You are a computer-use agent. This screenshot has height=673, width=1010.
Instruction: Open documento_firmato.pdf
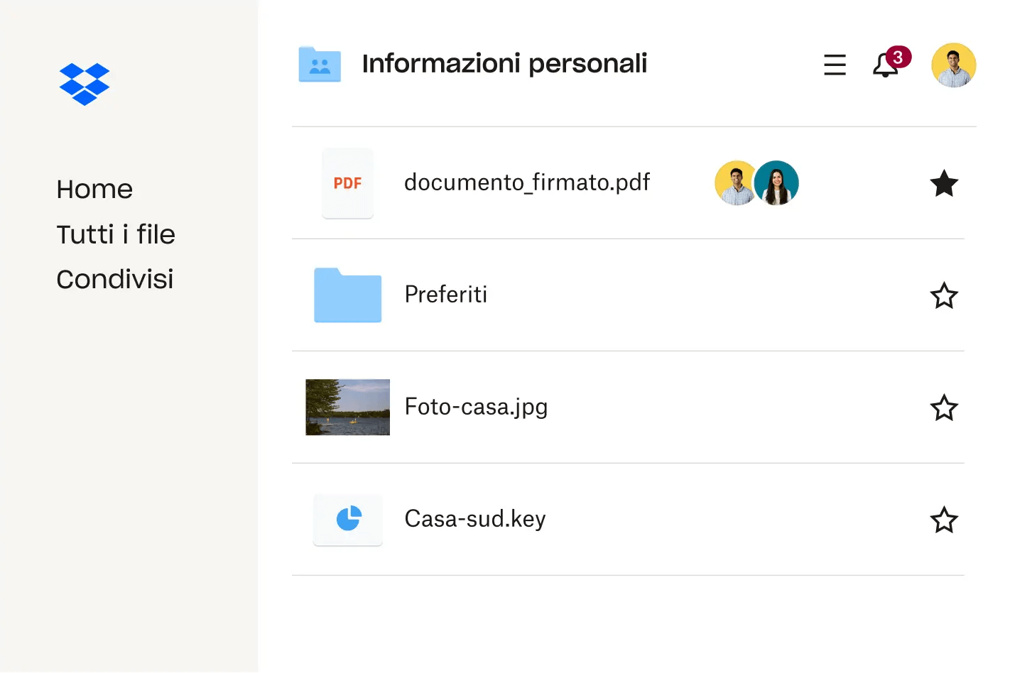[x=526, y=182]
